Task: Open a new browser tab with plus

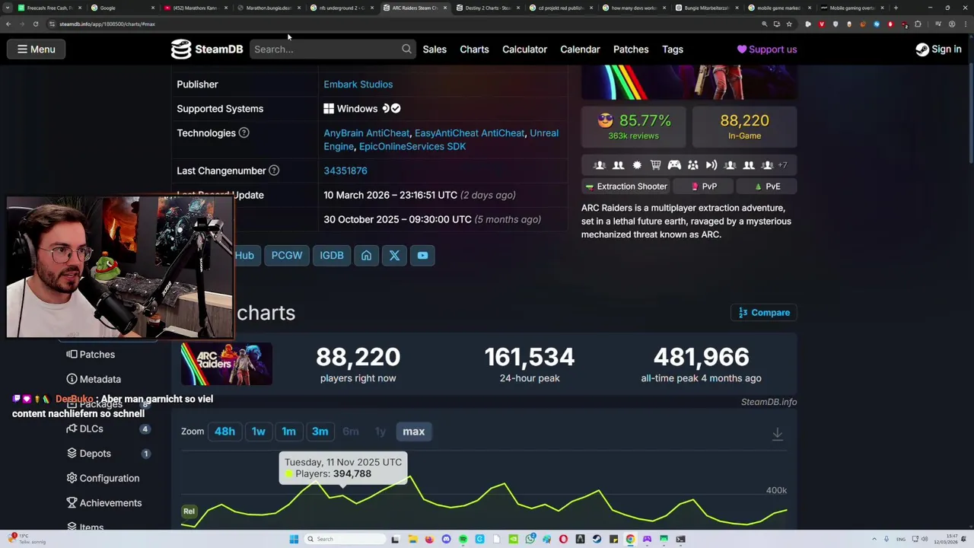Action: point(896,8)
